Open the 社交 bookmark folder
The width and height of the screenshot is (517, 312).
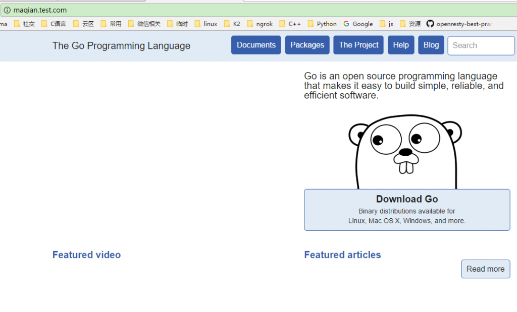(x=24, y=24)
